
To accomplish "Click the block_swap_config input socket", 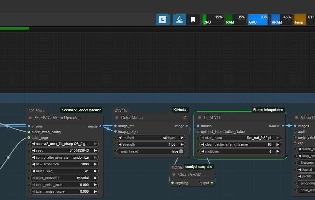I will [x=29, y=132].
